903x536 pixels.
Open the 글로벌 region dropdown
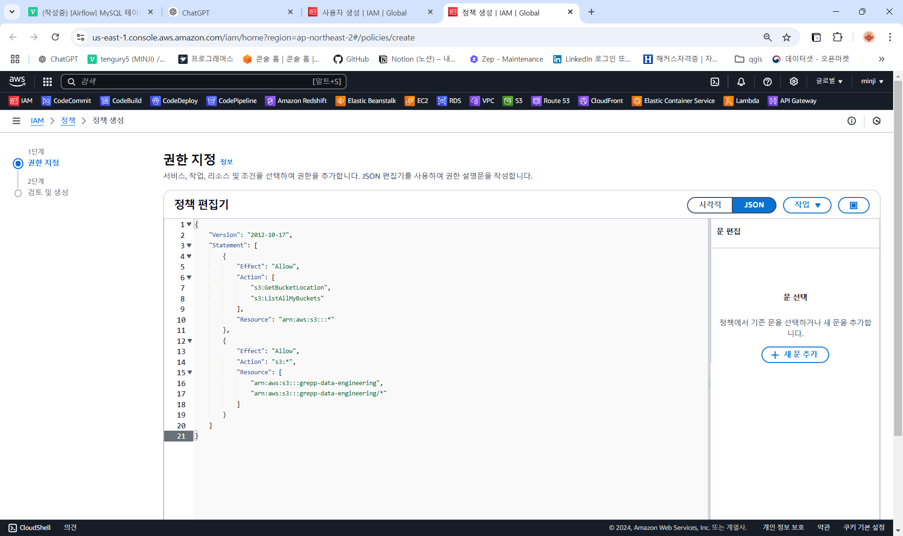[x=829, y=81]
